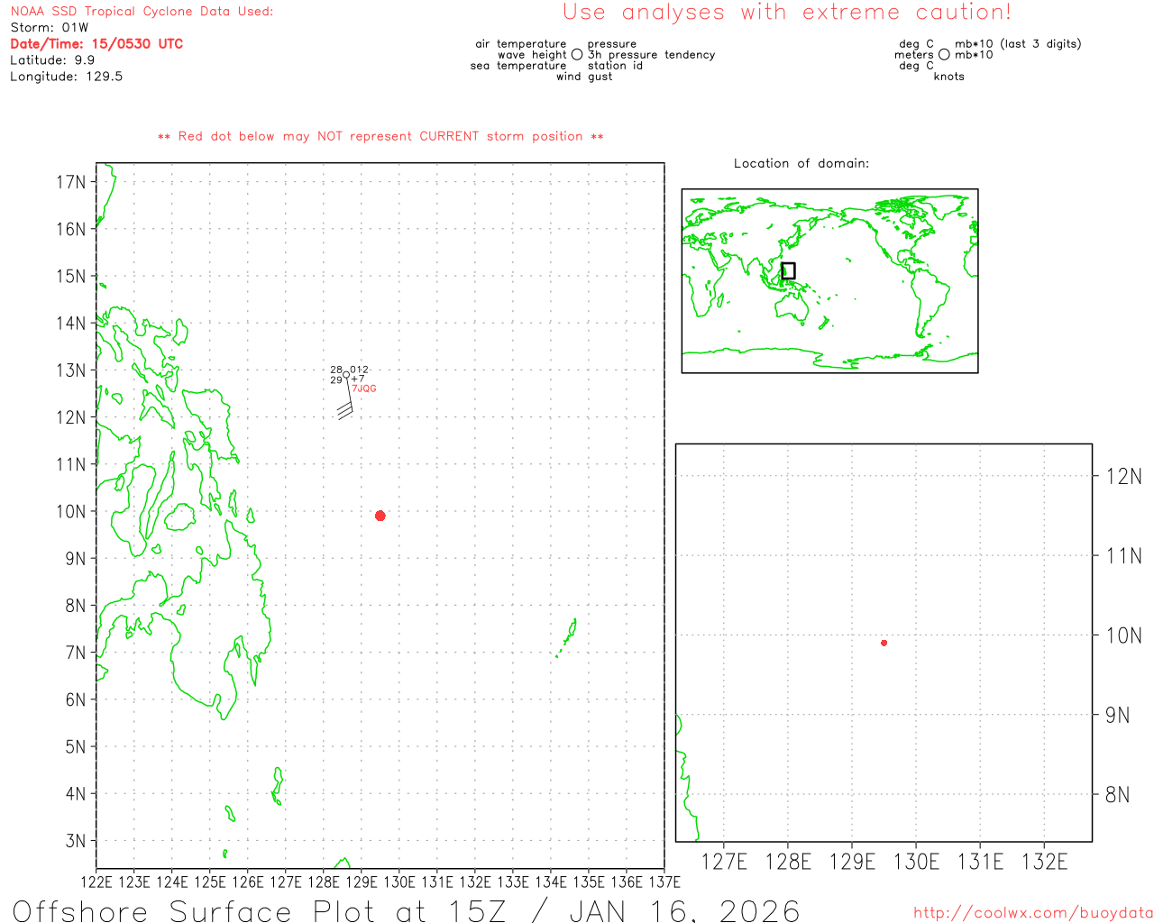Image resolution: width=1154 pixels, height=923 pixels.
Task: Click the circle symbol in the units legend
Action: pos(944,55)
